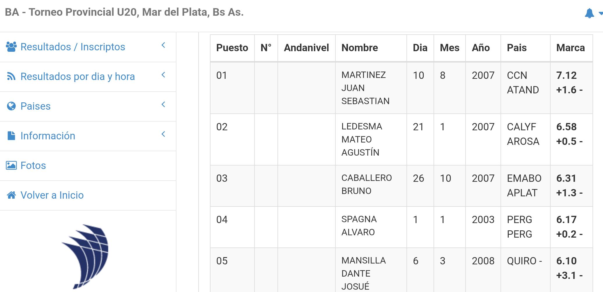The width and height of the screenshot is (603, 292).
Task: Click the Puesto column header
Action: click(x=232, y=48)
